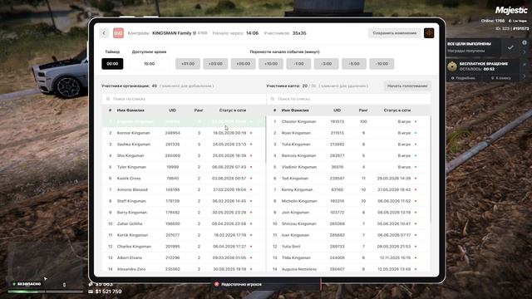Viewport: 532px width, 299px height.
Task: Click the UID header in organization table
Action: 172,110
